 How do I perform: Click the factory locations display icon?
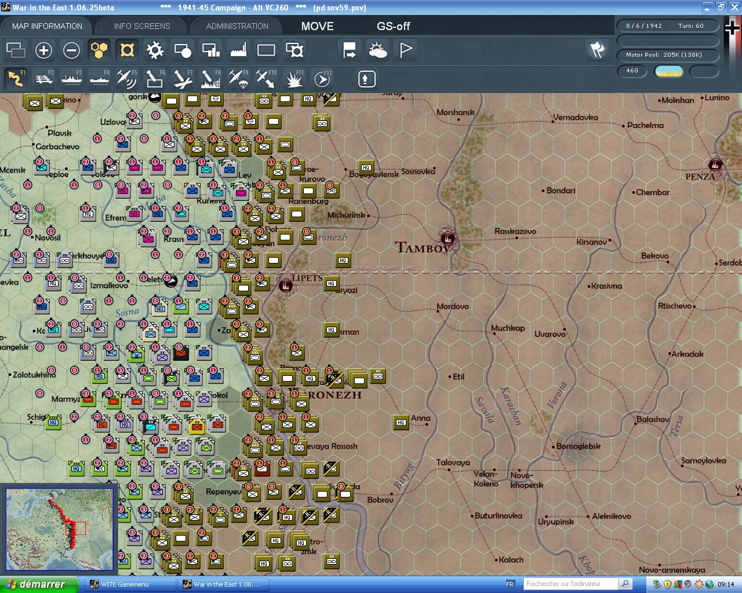[238, 50]
